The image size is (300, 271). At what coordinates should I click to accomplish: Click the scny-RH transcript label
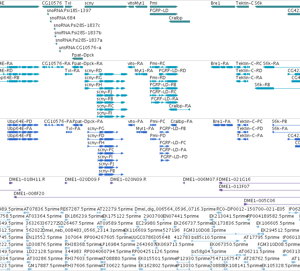(93, 85)
